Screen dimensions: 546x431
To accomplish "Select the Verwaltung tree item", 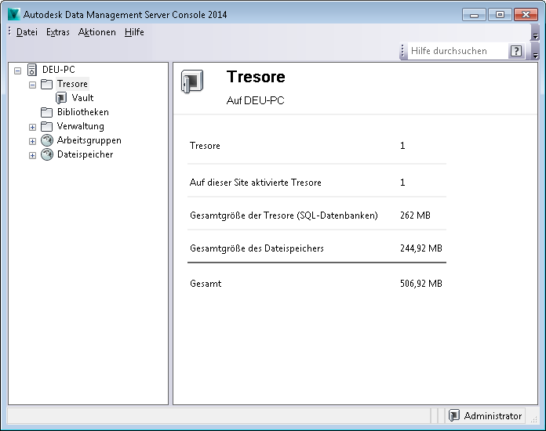I will tap(81, 126).
